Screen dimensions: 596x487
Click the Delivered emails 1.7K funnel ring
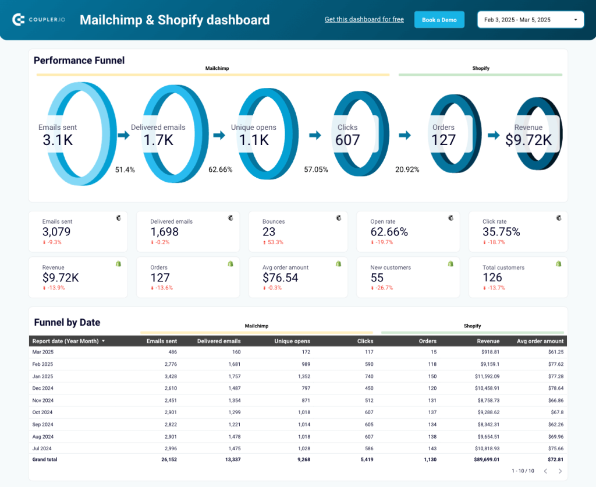tap(175, 134)
